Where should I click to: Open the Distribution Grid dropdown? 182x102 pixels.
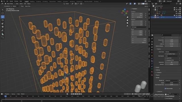click(172, 56)
